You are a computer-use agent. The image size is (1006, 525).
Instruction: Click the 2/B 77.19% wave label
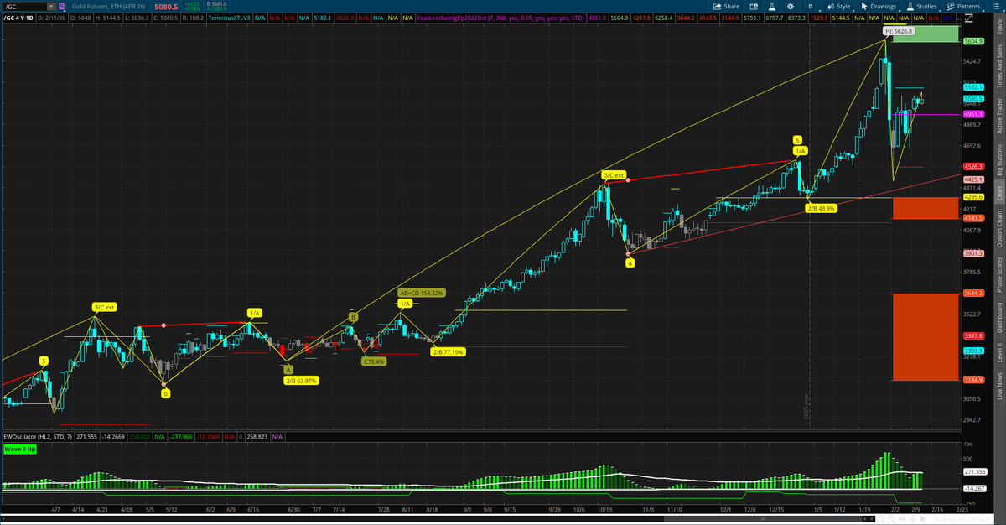pyautogui.click(x=449, y=352)
